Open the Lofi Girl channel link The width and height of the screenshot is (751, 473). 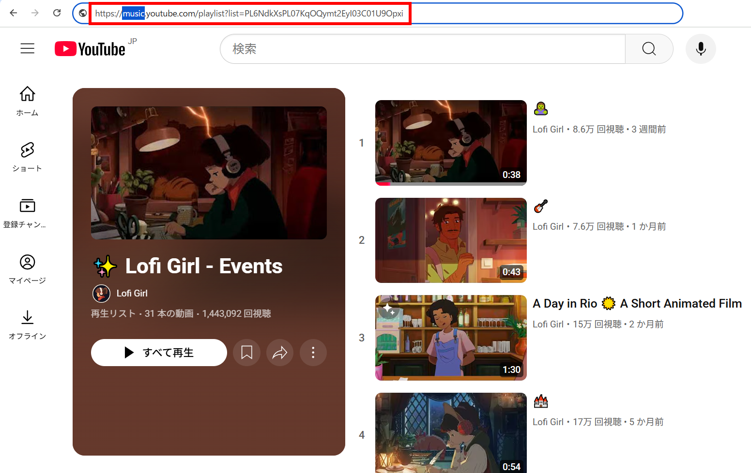point(132,294)
